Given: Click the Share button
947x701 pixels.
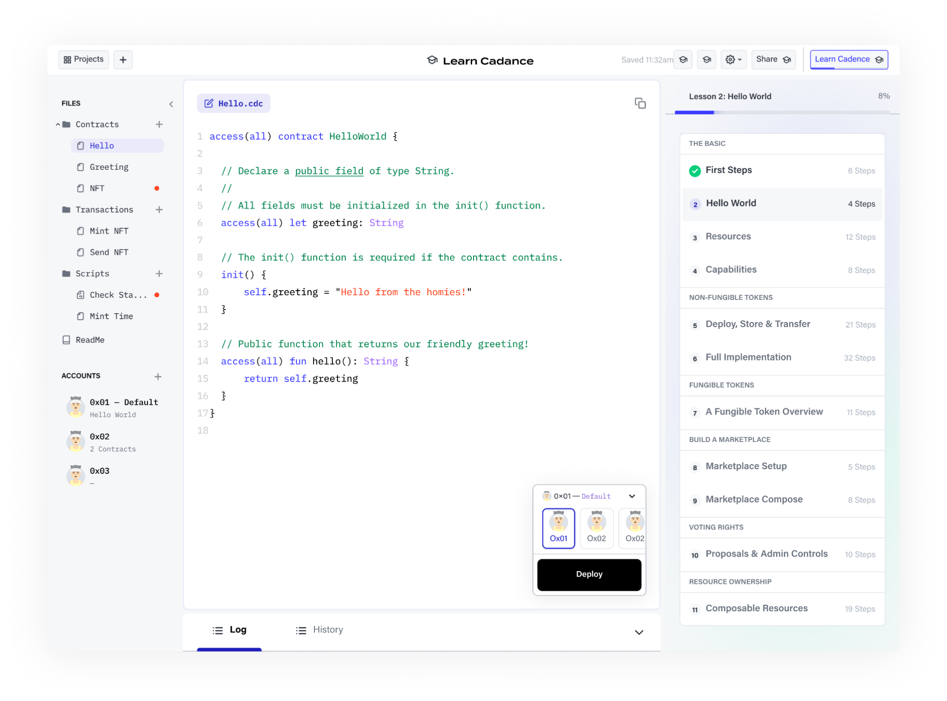Looking at the screenshot, I should [774, 60].
